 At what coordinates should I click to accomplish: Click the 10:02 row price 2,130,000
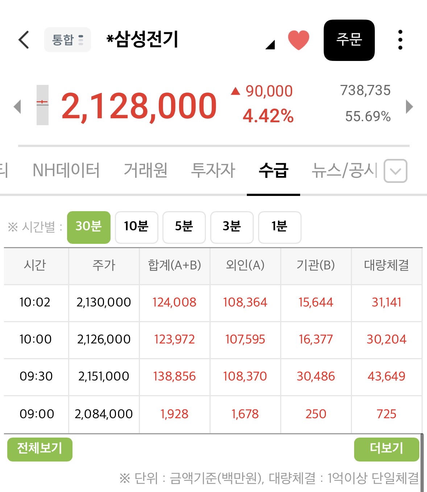(x=104, y=302)
